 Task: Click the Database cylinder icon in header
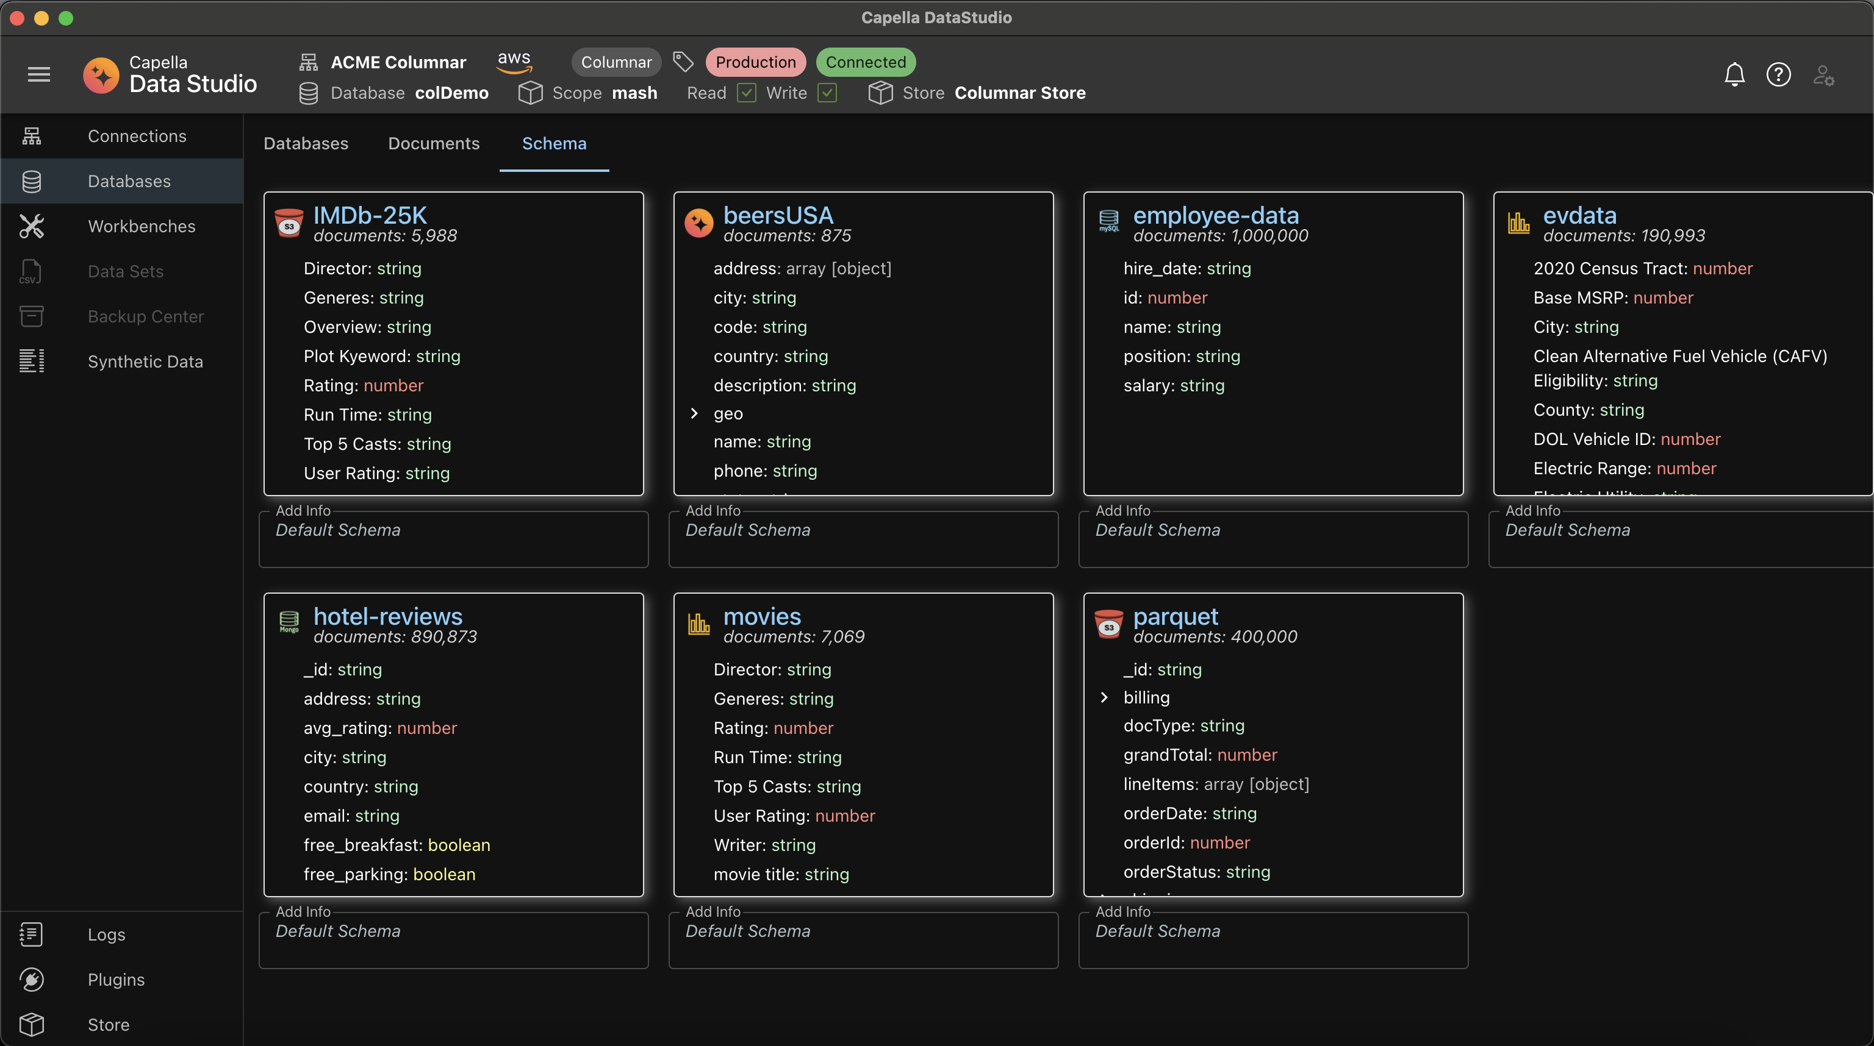(309, 93)
